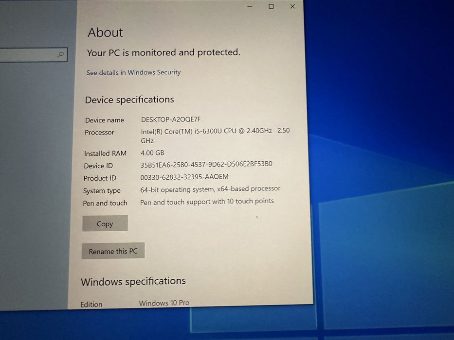Minimize the Settings window
454x340 pixels.
[x=250, y=6]
